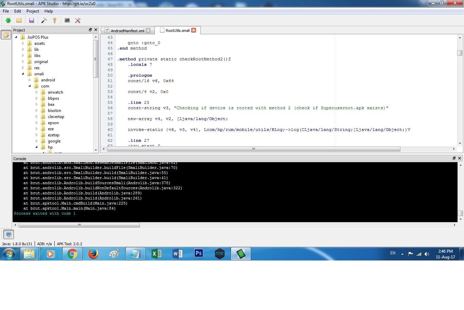This screenshot has width=464, height=310.
Task: Open the Help menu
Action: click(49, 11)
